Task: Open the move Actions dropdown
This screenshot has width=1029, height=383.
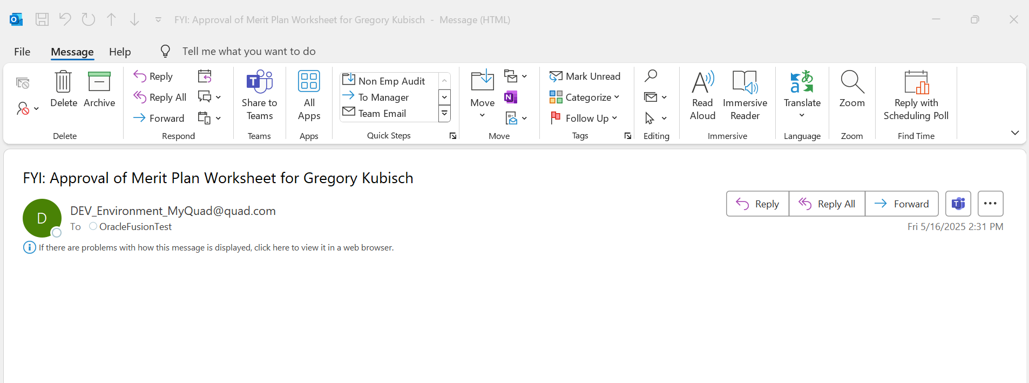Action: (516, 118)
